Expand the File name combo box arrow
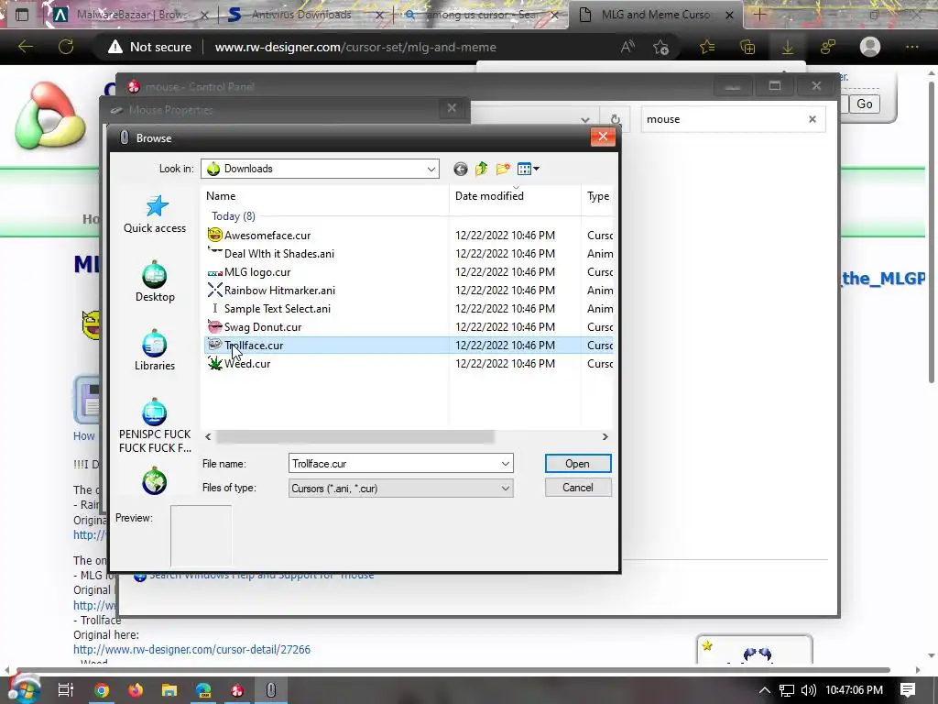The height and width of the screenshot is (704, 938). click(x=506, y=463)
